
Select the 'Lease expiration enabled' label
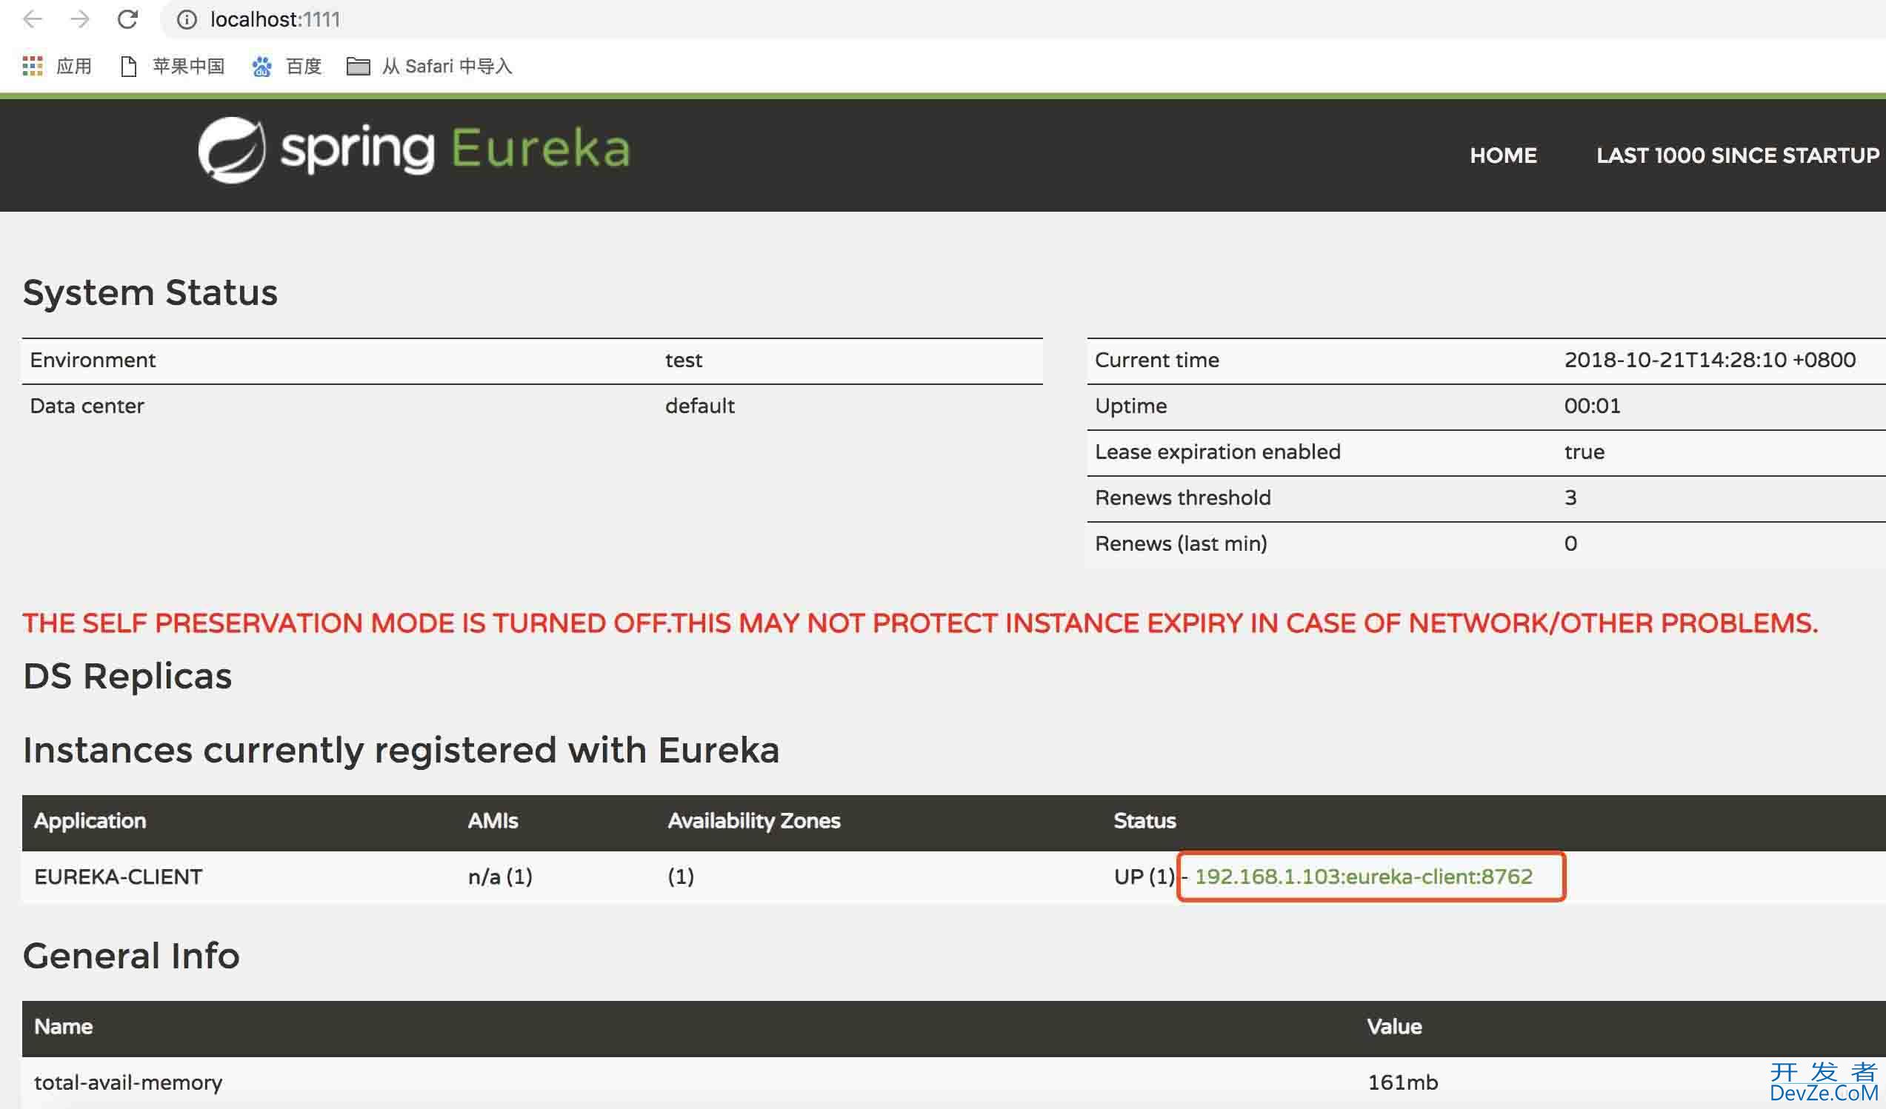(1217, 452)
